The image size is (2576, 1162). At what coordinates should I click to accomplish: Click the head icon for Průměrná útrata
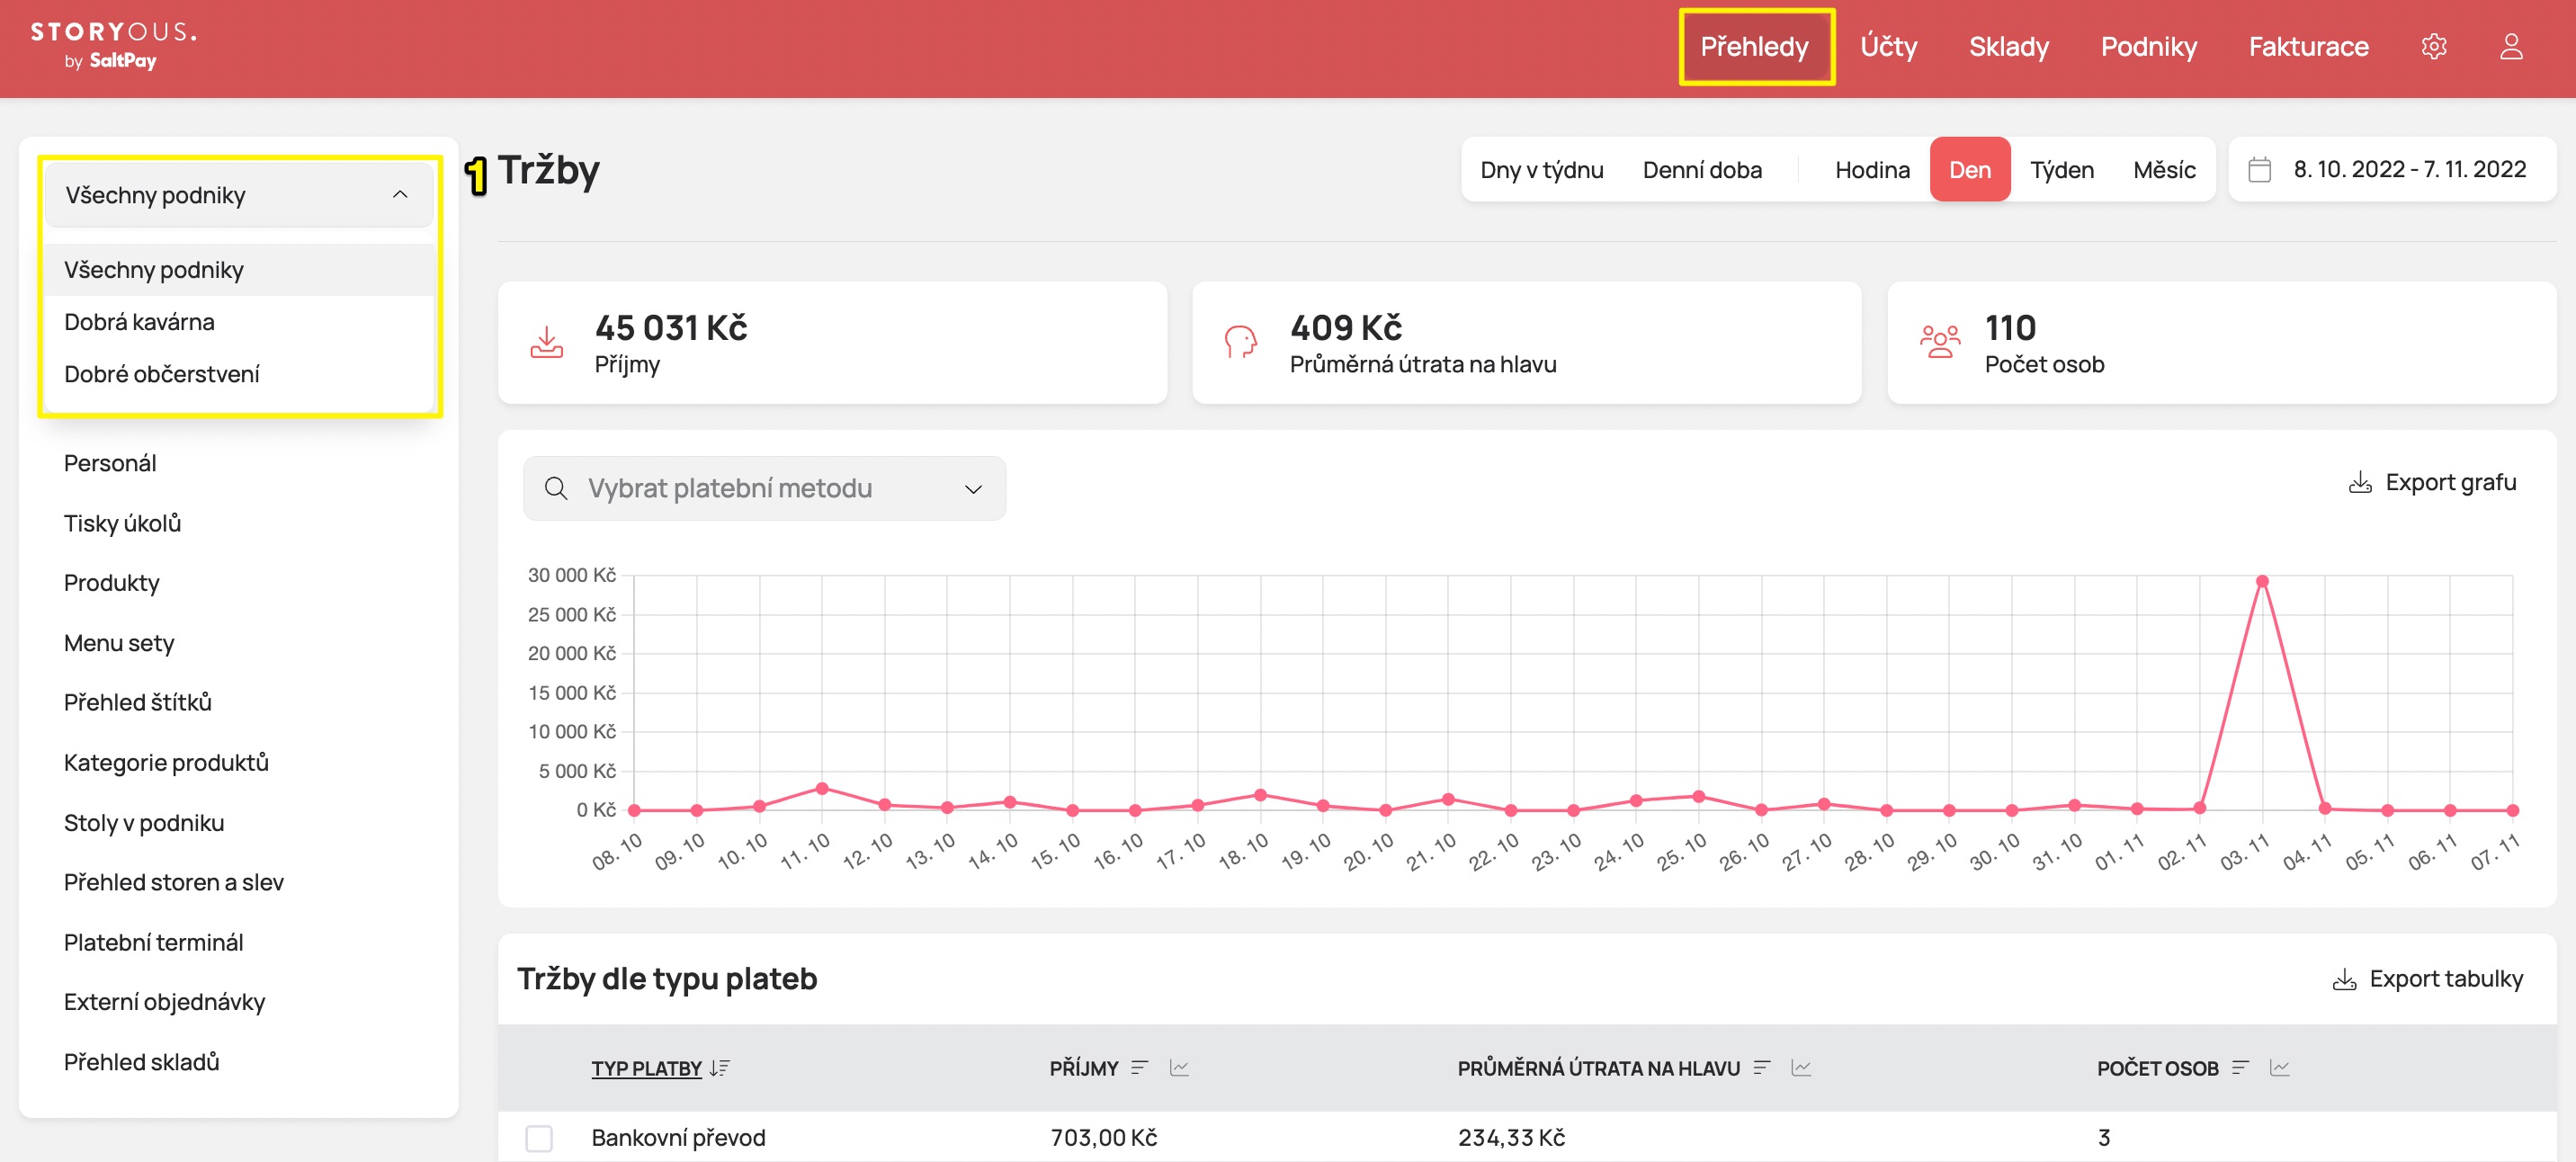(x=1240, y=342)
